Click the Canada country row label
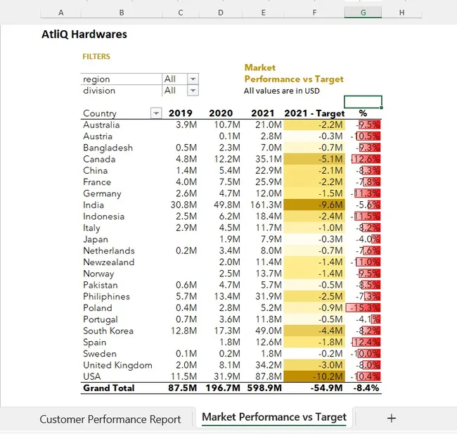 coord(99,159)
